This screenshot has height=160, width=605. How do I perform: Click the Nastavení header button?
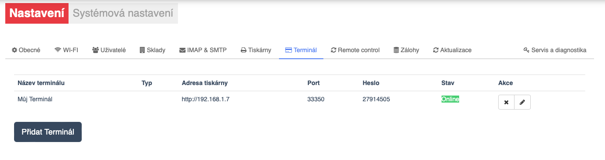click(37, 14)
